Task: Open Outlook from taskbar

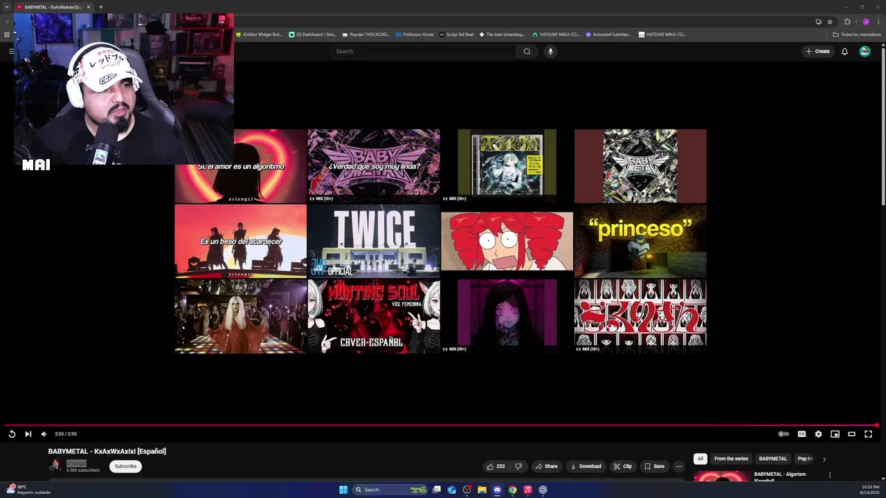Action: [x=451, y=490]
